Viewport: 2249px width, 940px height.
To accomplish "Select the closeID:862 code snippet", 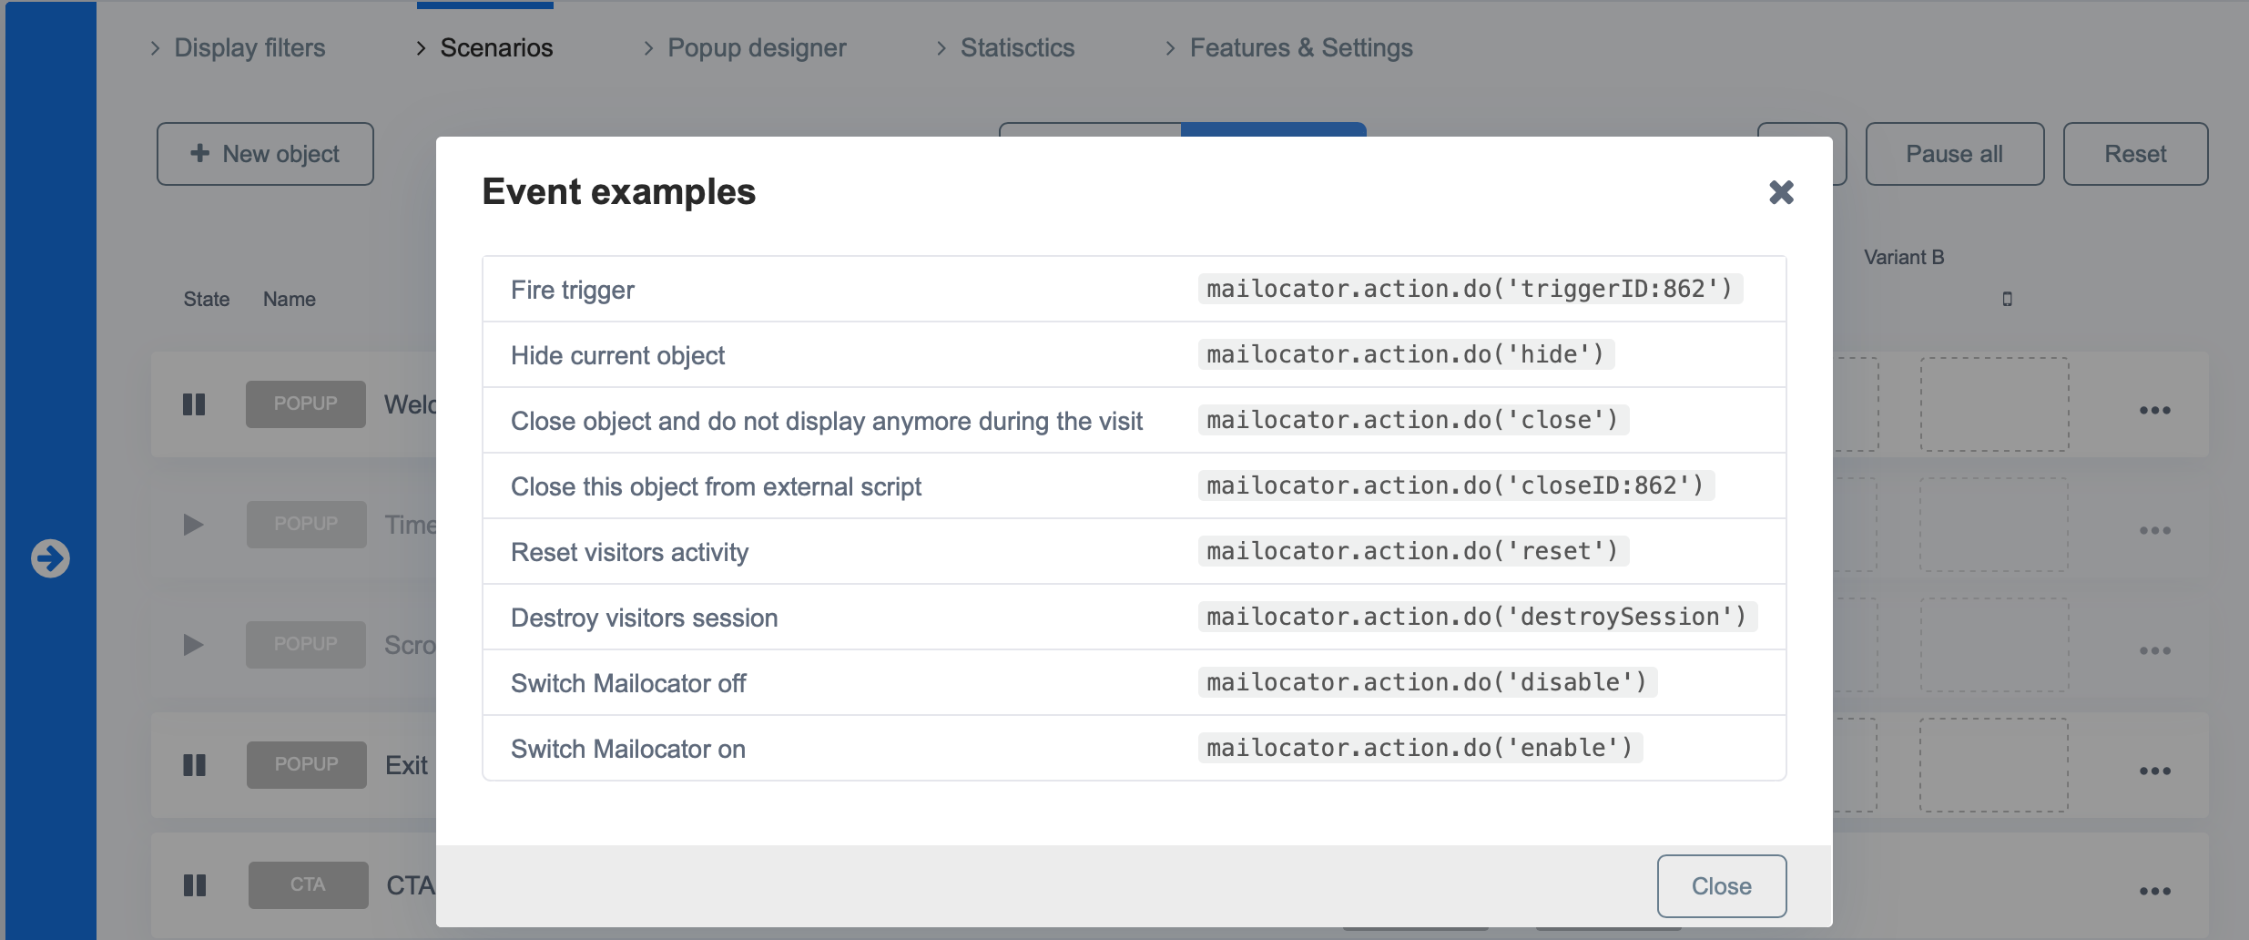I will (1456, 485).
